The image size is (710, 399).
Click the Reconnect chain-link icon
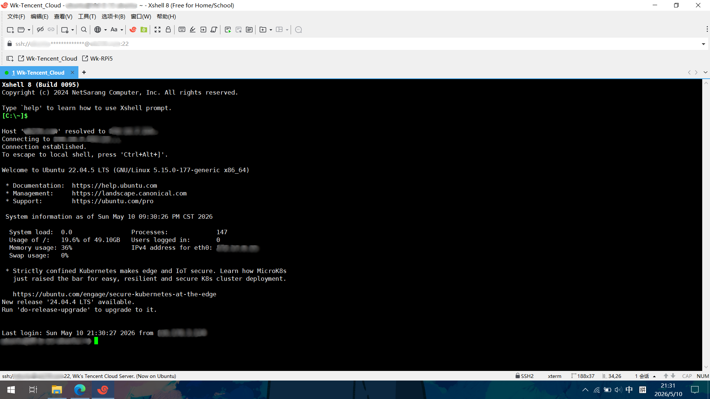[51, 30]
